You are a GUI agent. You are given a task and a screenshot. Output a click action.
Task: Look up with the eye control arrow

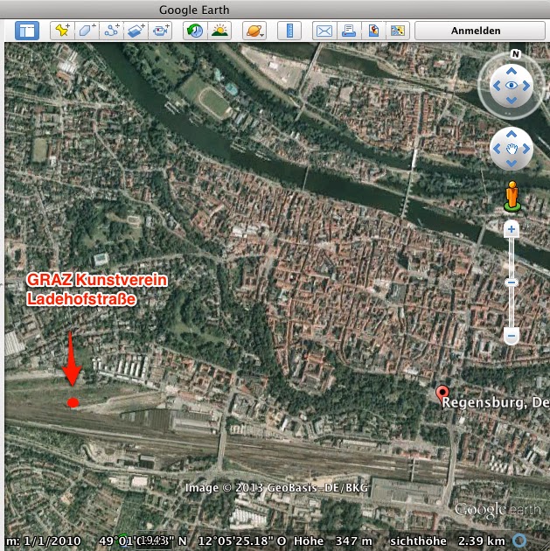pyautogui.click(x=512, y=72)
